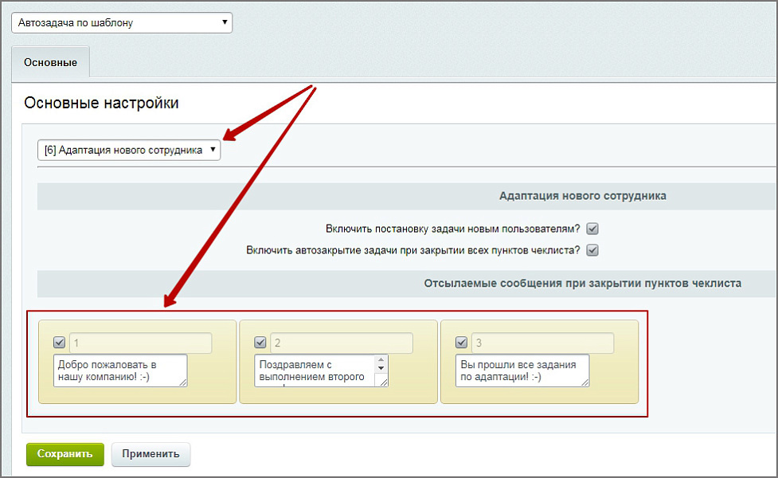Switch to the "Основные" tab

50,61
